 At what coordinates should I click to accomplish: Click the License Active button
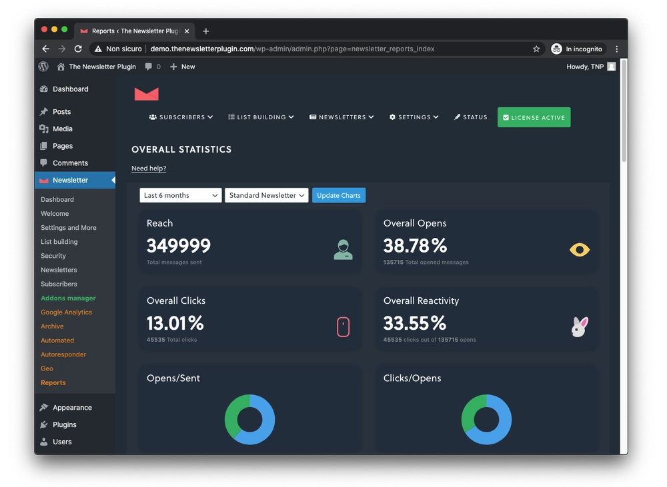pyautogui.click(x=534, y=117)
